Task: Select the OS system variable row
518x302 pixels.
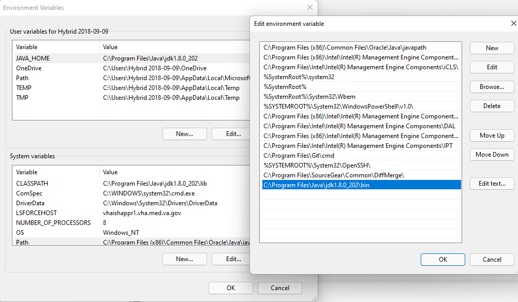Action: (x=132, y=233)
